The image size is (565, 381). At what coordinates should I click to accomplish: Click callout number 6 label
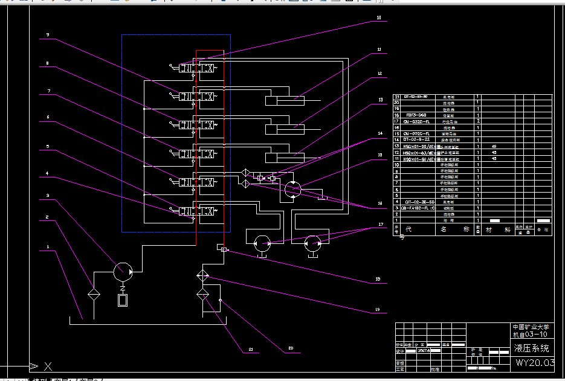(48, 117)
